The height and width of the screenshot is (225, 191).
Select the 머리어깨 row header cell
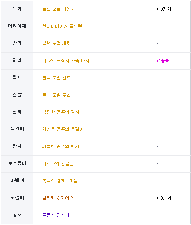(17, 26)
